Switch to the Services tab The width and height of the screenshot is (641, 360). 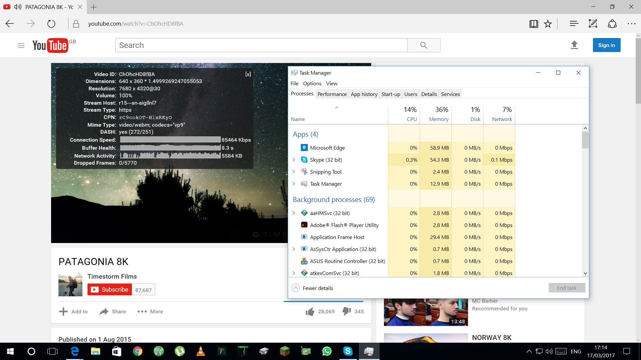tap(450, 94)
